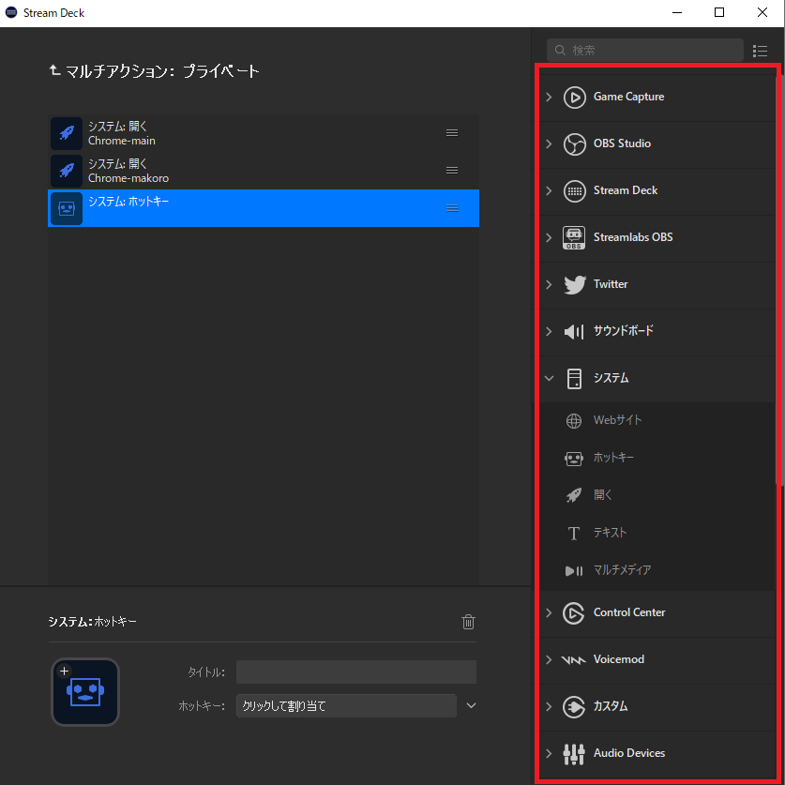
Task: Maximize the Stream Deck window
Action: pyautogui.click(x=719, y=12)
